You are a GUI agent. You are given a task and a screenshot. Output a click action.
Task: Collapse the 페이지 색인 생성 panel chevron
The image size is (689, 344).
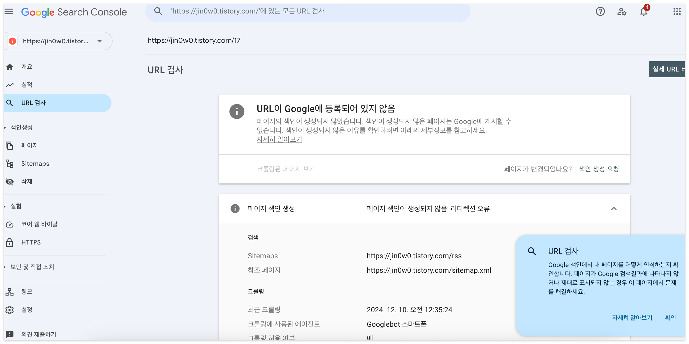point(614,208)
